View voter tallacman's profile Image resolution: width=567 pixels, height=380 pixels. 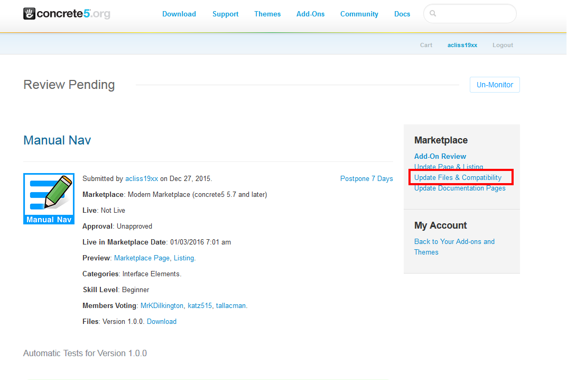point(231,306)
